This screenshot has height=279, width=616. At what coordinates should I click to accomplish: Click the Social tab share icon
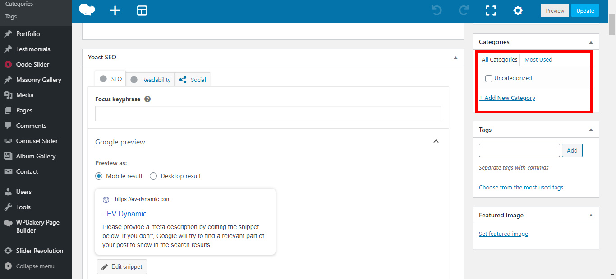(x=183, y=80)
